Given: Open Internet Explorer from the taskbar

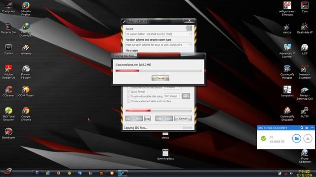Looking at the screenshot, I should tap(48, 173).
